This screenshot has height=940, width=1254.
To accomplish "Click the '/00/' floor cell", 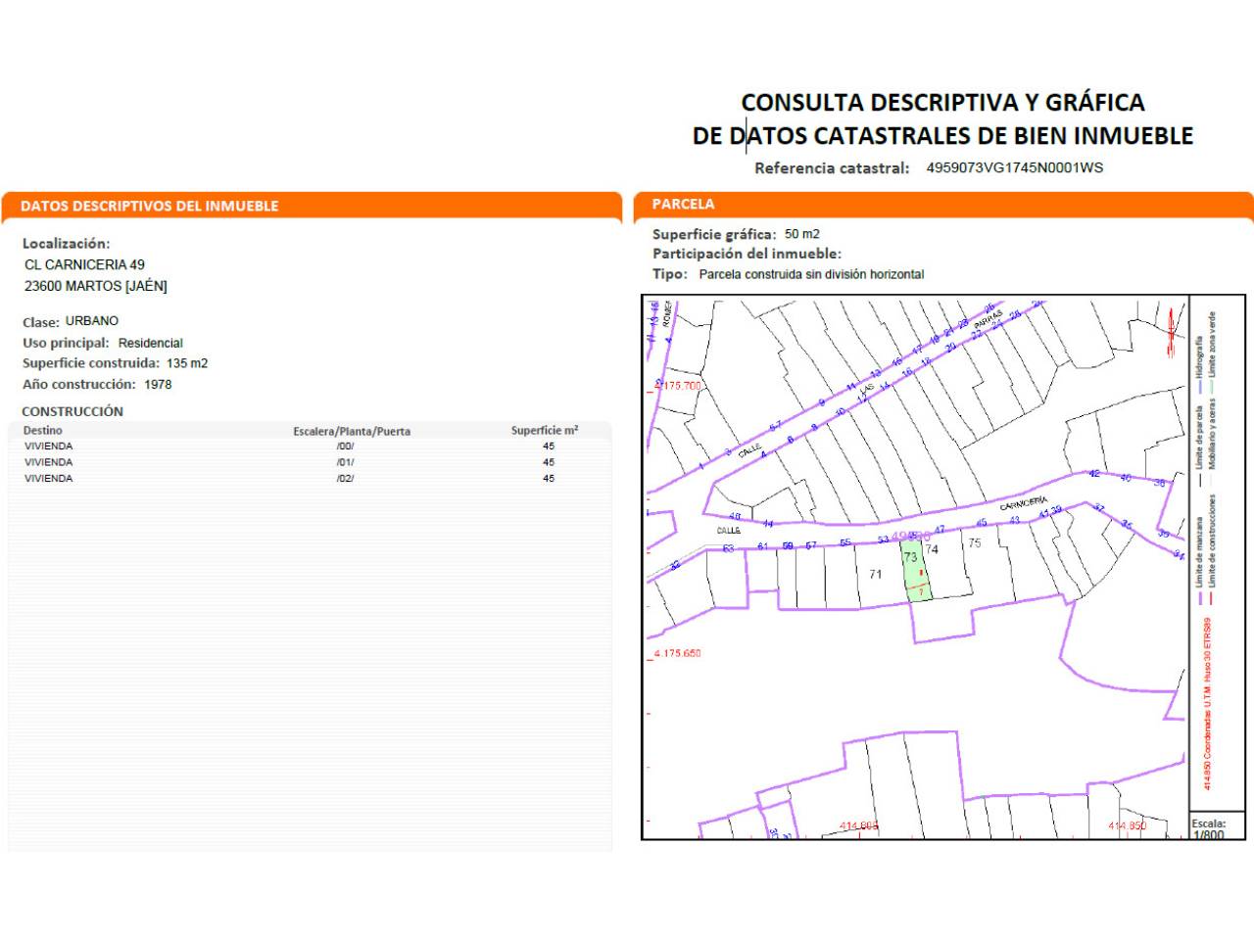I will pyautogui.click(x=345, y=446).
